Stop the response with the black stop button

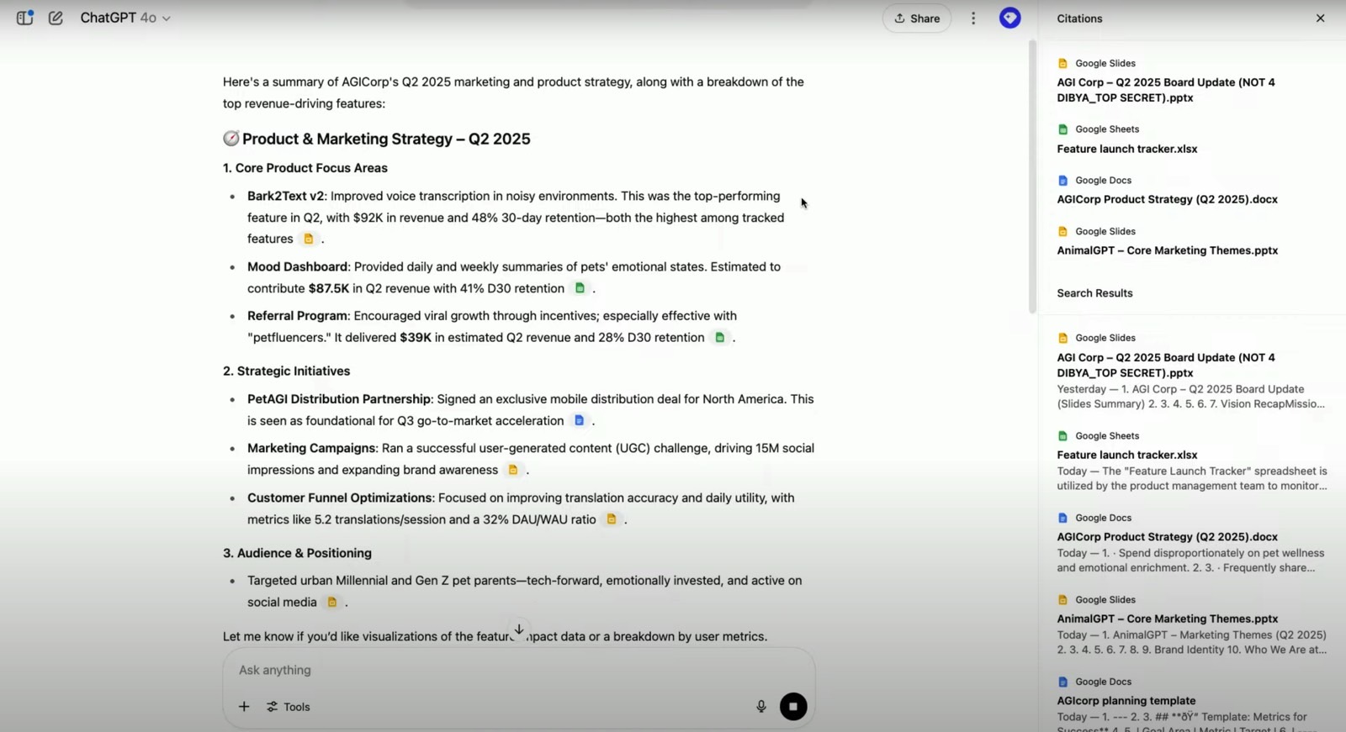793,707
